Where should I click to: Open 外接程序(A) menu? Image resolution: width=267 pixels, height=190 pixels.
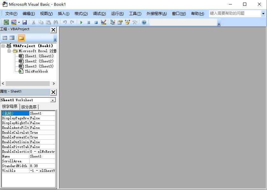pyautogui.click(x=157, y=14)
